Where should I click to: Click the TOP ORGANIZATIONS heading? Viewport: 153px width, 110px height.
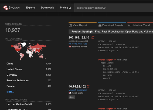tap(16, 100)
